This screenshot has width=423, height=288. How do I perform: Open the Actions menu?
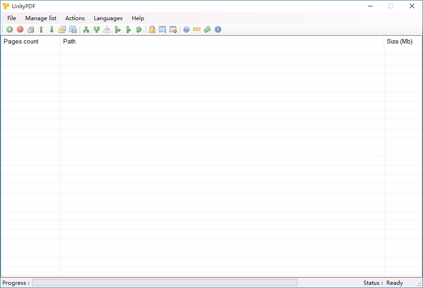point(75,18)
